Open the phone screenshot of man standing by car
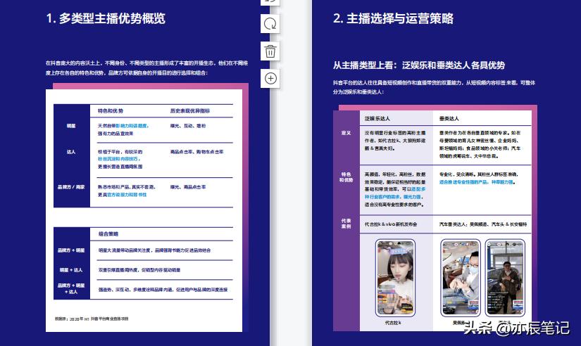581x346 pixels. (x=505, y=278)
